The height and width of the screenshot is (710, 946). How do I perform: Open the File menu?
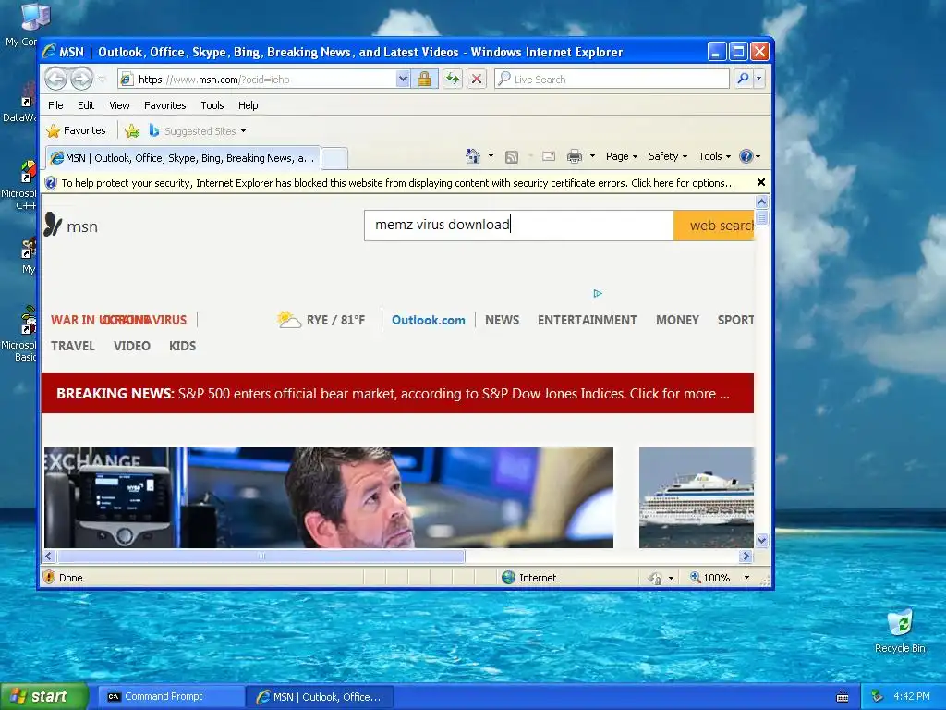(x=55, y=105)
